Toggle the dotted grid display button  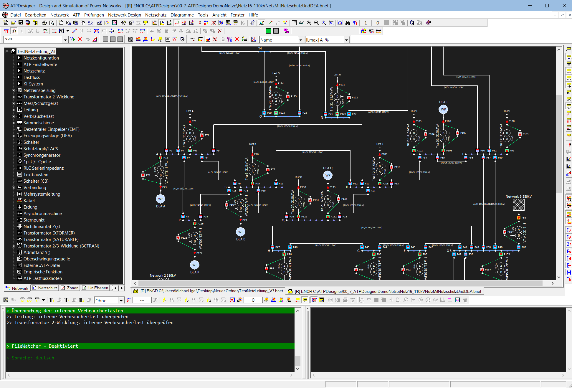click(x=294, y=23)
